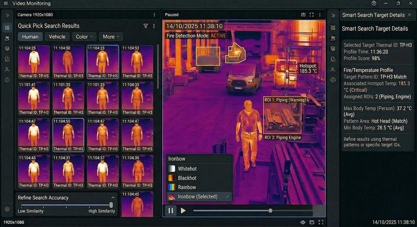
Task: Close the Smart Search Target Details tab
Action: click(410, 15)
